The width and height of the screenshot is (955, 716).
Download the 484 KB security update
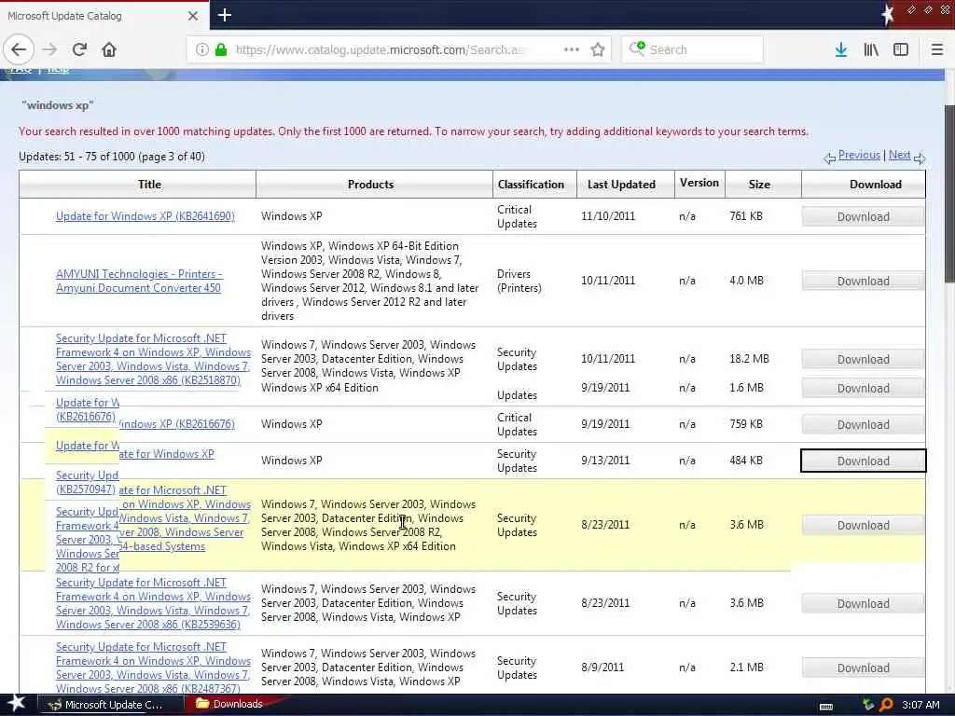[x=863, y=461]
